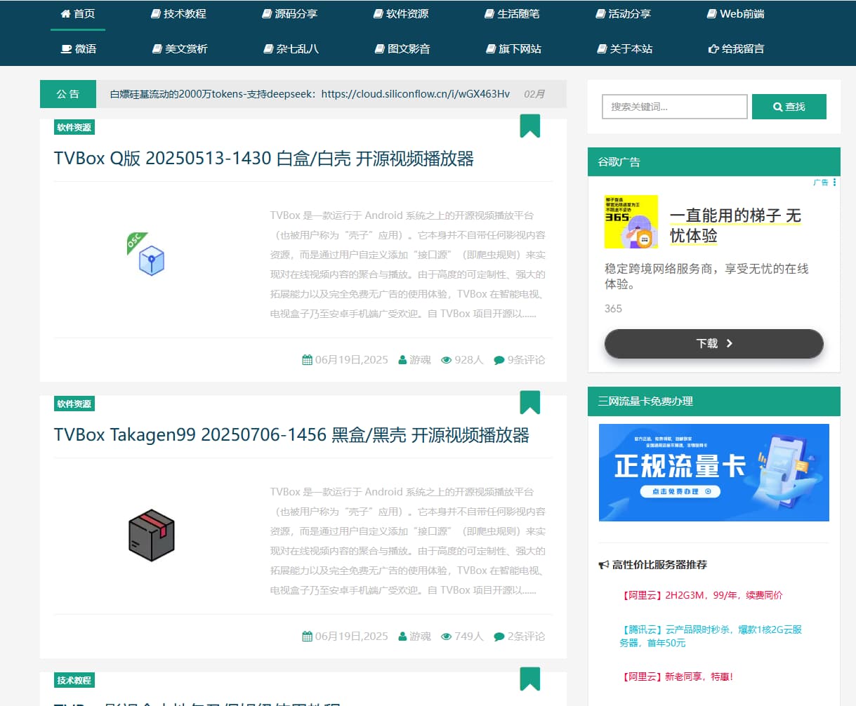Click the bookmark icon on TVBox Q版 post

coord(529,126)
